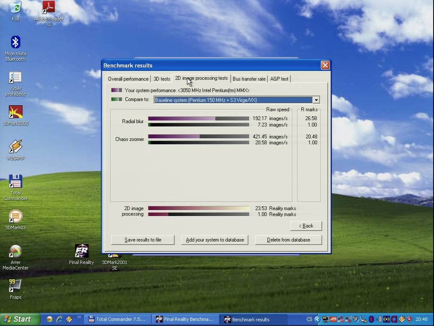434x326 pixels.
Task: Click the CS language indicator
Action: [309, 319]
